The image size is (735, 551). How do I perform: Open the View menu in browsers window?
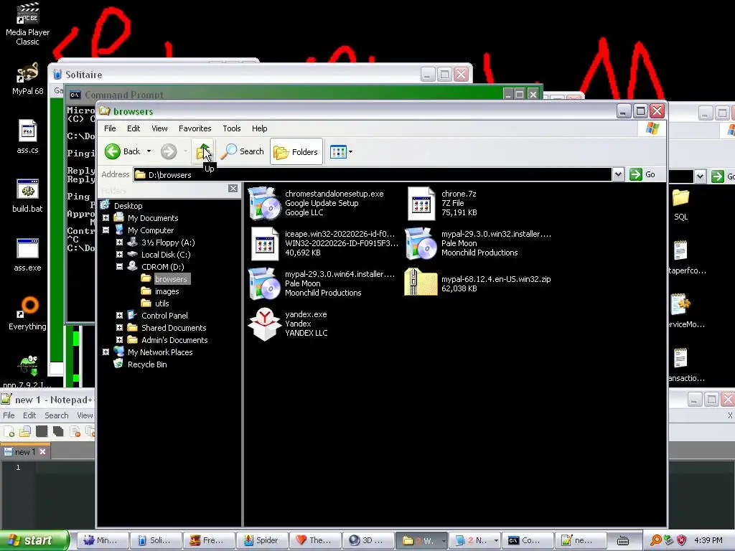(159, 128)
